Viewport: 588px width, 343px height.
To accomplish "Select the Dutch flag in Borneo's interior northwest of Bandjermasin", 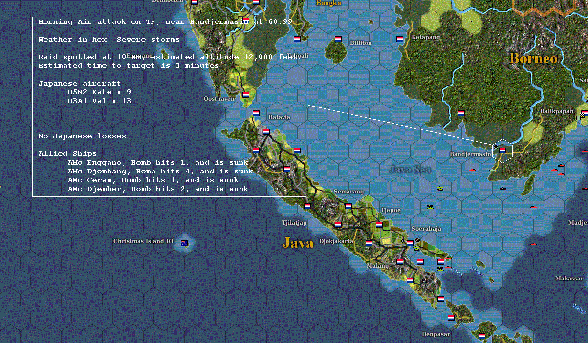I will pos(461,113).
